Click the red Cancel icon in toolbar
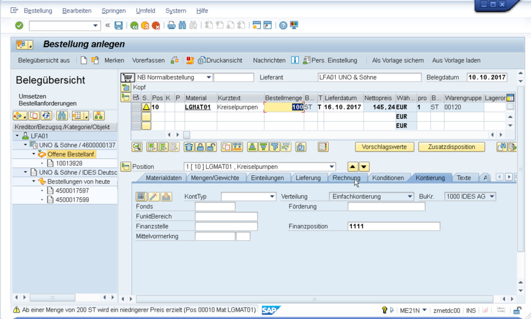The width and height of the screenshot is (531, 319). [156, 25]
